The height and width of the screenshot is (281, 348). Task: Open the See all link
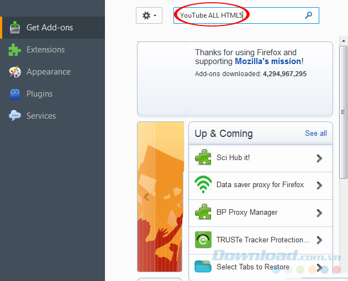pyautogui.click(x=315, y=133)
